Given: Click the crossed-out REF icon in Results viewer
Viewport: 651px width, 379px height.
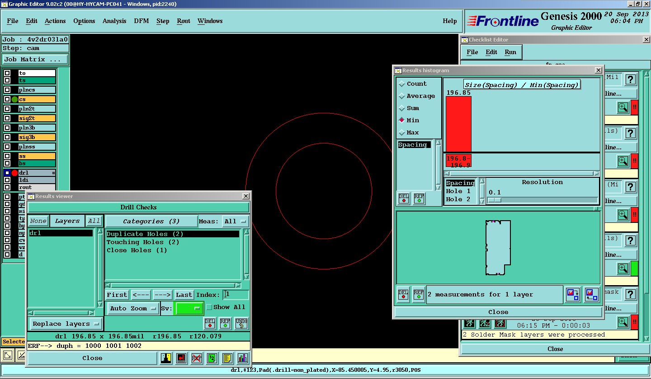Looking at the screenshot, I should coord(197,358).
